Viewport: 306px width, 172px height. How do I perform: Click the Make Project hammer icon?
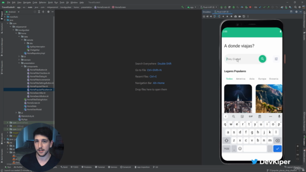(x=183, y=7)
